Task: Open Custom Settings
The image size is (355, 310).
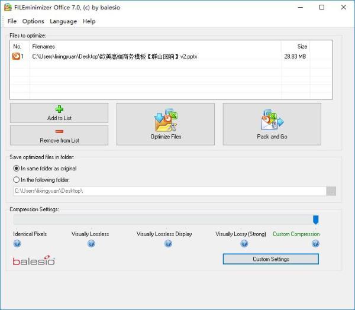Action: [x=271, y=259]
